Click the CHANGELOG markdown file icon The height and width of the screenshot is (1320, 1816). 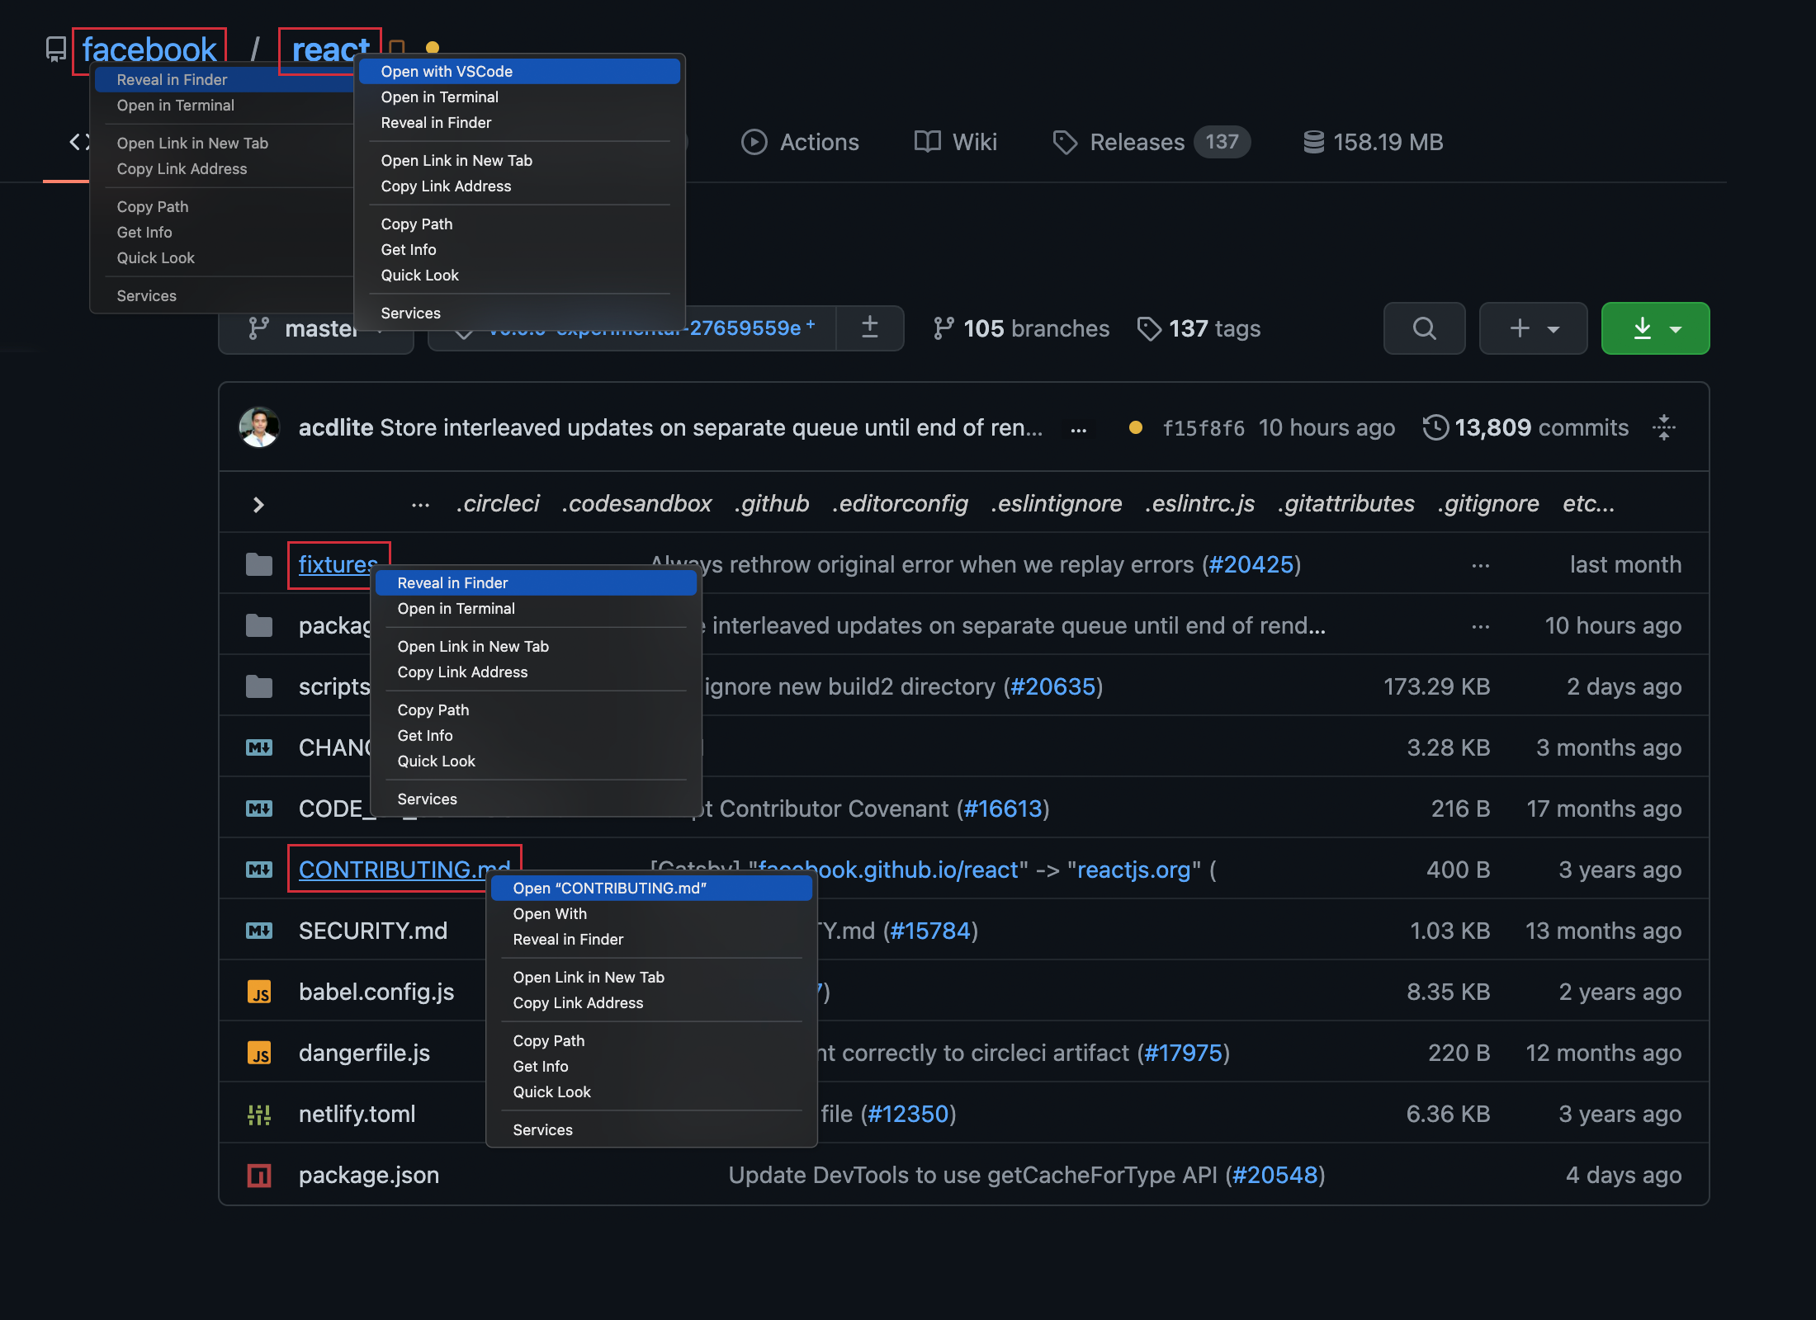(x=259, y=747)
